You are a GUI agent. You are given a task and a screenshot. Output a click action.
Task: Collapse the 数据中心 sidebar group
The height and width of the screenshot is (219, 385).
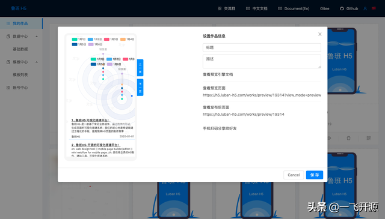click(x=22, y=36)
